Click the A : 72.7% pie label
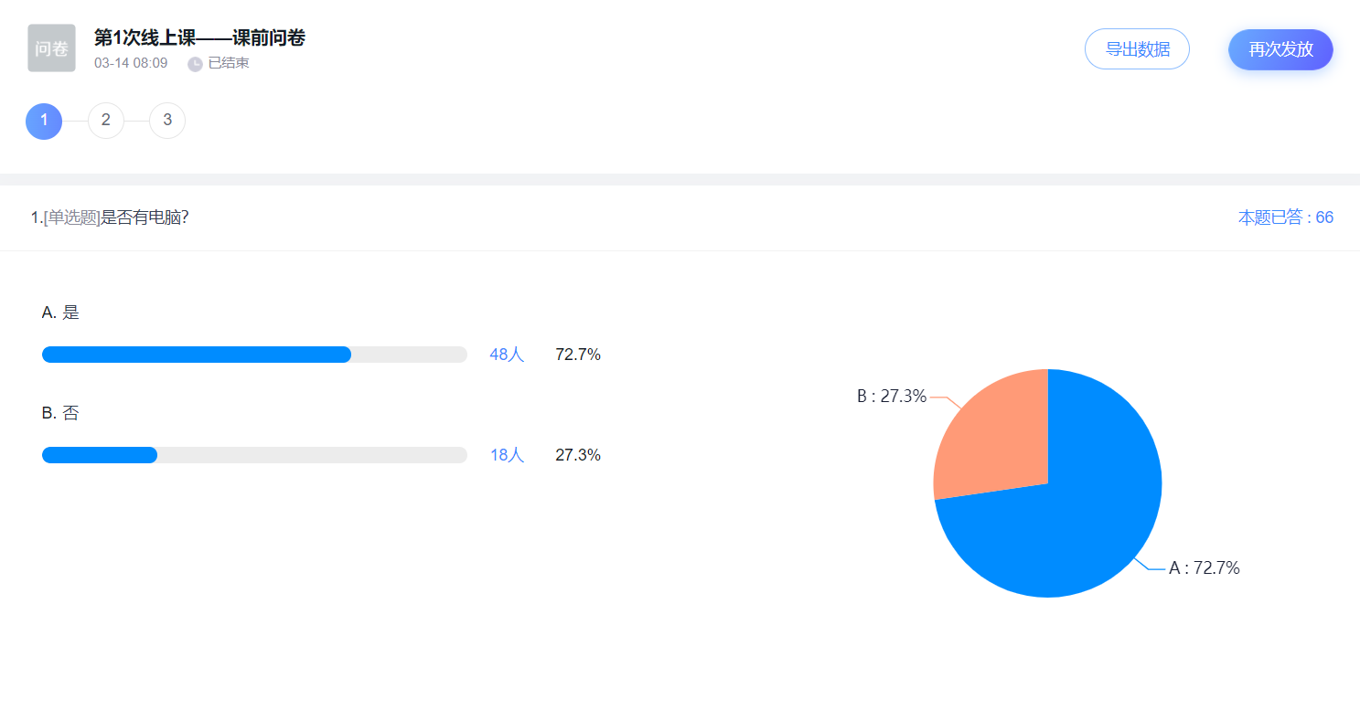The image size is (1360, 710). 1205,568
